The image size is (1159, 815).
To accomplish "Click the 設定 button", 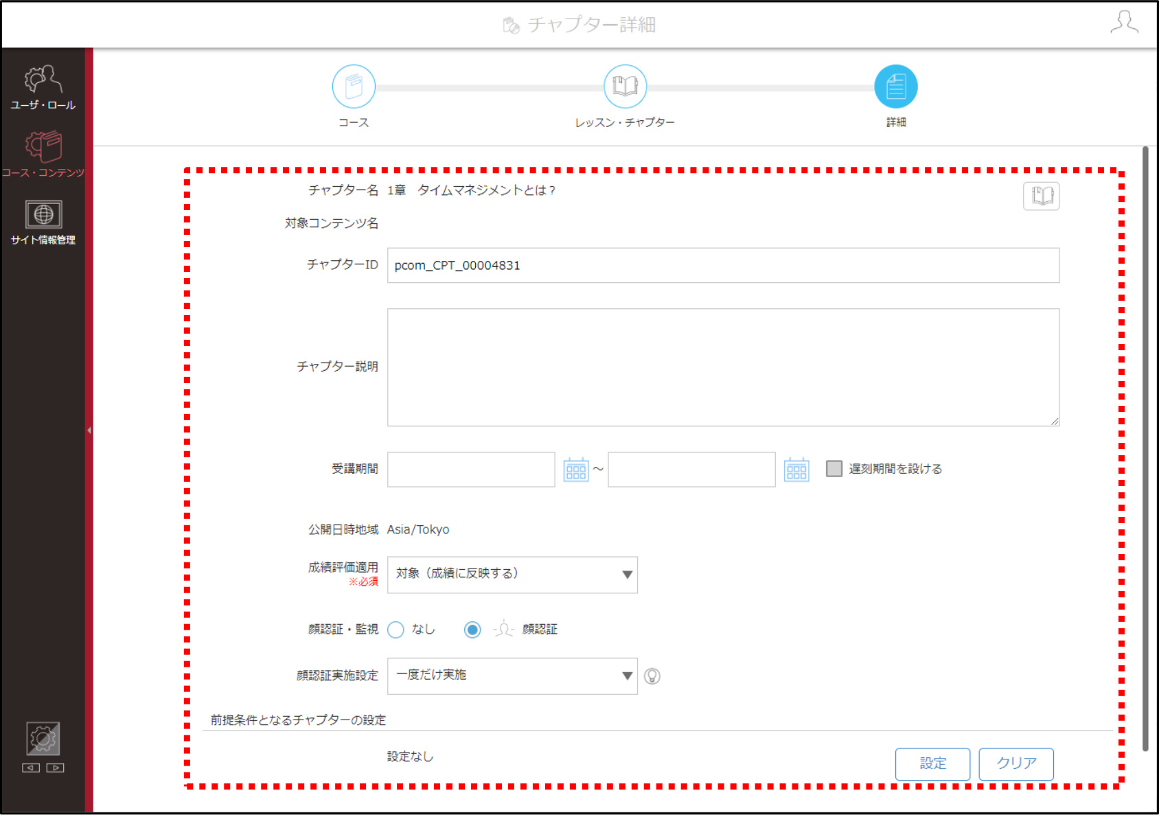I will 932,764.
